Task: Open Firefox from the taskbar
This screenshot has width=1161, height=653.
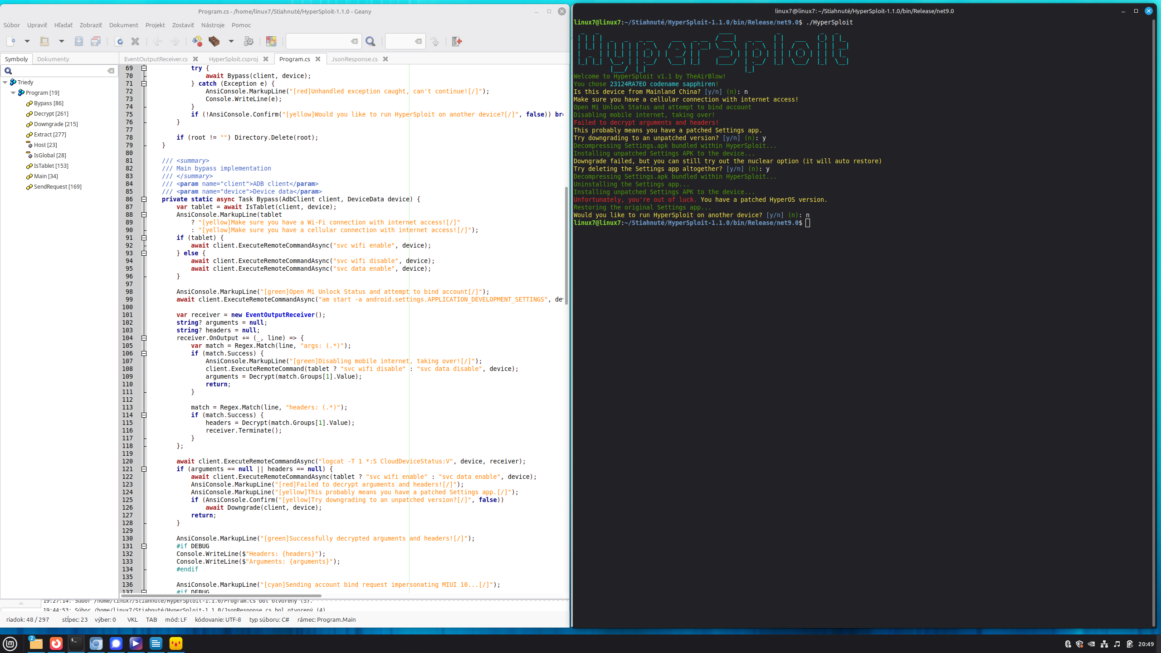Action: (56, 643)
